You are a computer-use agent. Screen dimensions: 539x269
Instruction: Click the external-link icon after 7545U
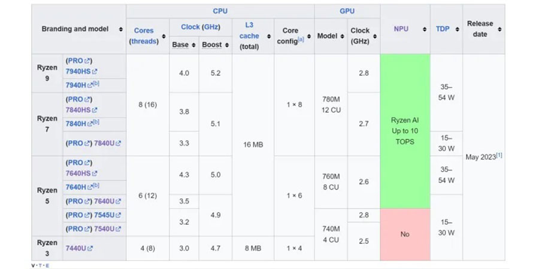point(118,215)
